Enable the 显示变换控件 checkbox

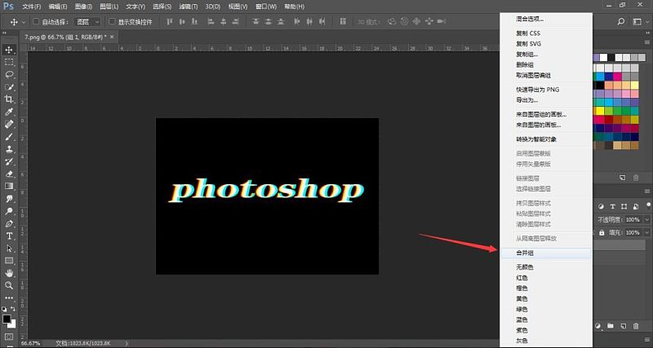(x=112, y=21)
